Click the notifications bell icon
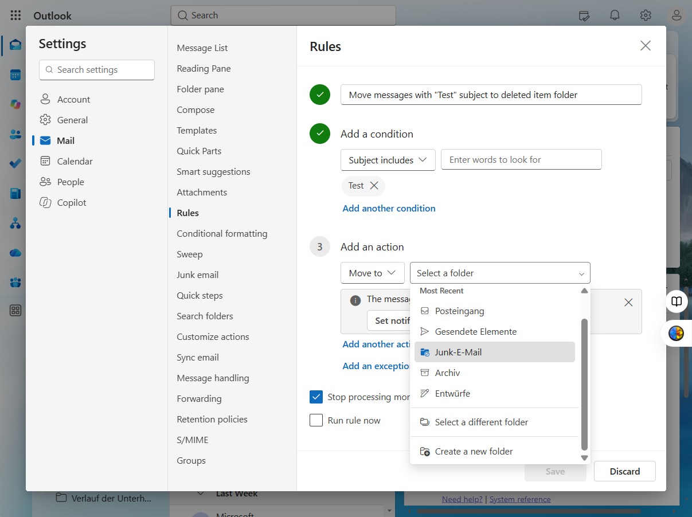This screenshot has width=692, height=517. click(x=615, y=15)
